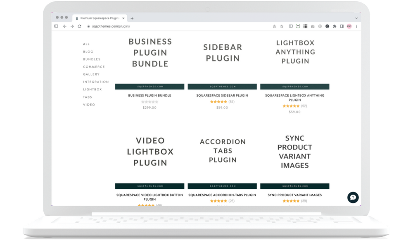Open the Chrome three-dot menu
This screenshot has height=240, width=413.
click(357, 26)
